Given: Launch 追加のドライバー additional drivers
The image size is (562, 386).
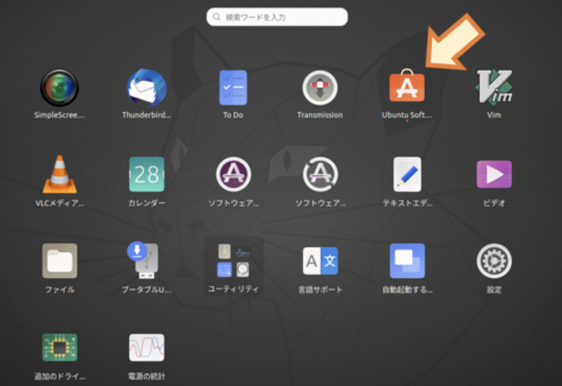Looking at the screenshot, I should tap(59, 347).
